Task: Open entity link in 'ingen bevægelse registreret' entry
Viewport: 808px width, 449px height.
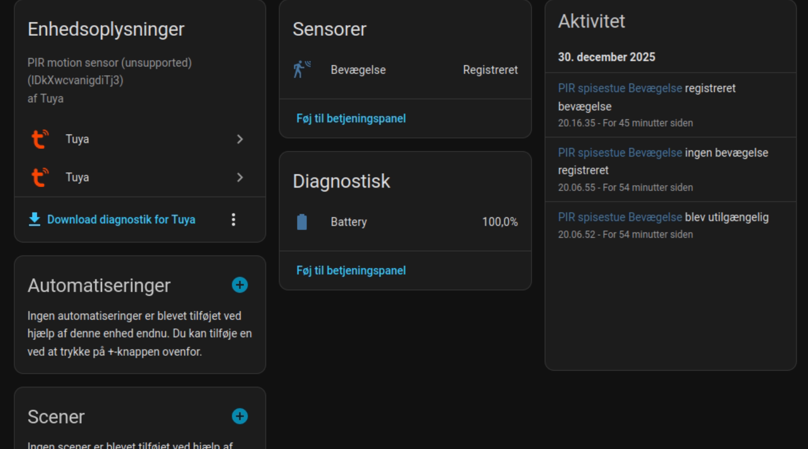Action: click(619, 153)
